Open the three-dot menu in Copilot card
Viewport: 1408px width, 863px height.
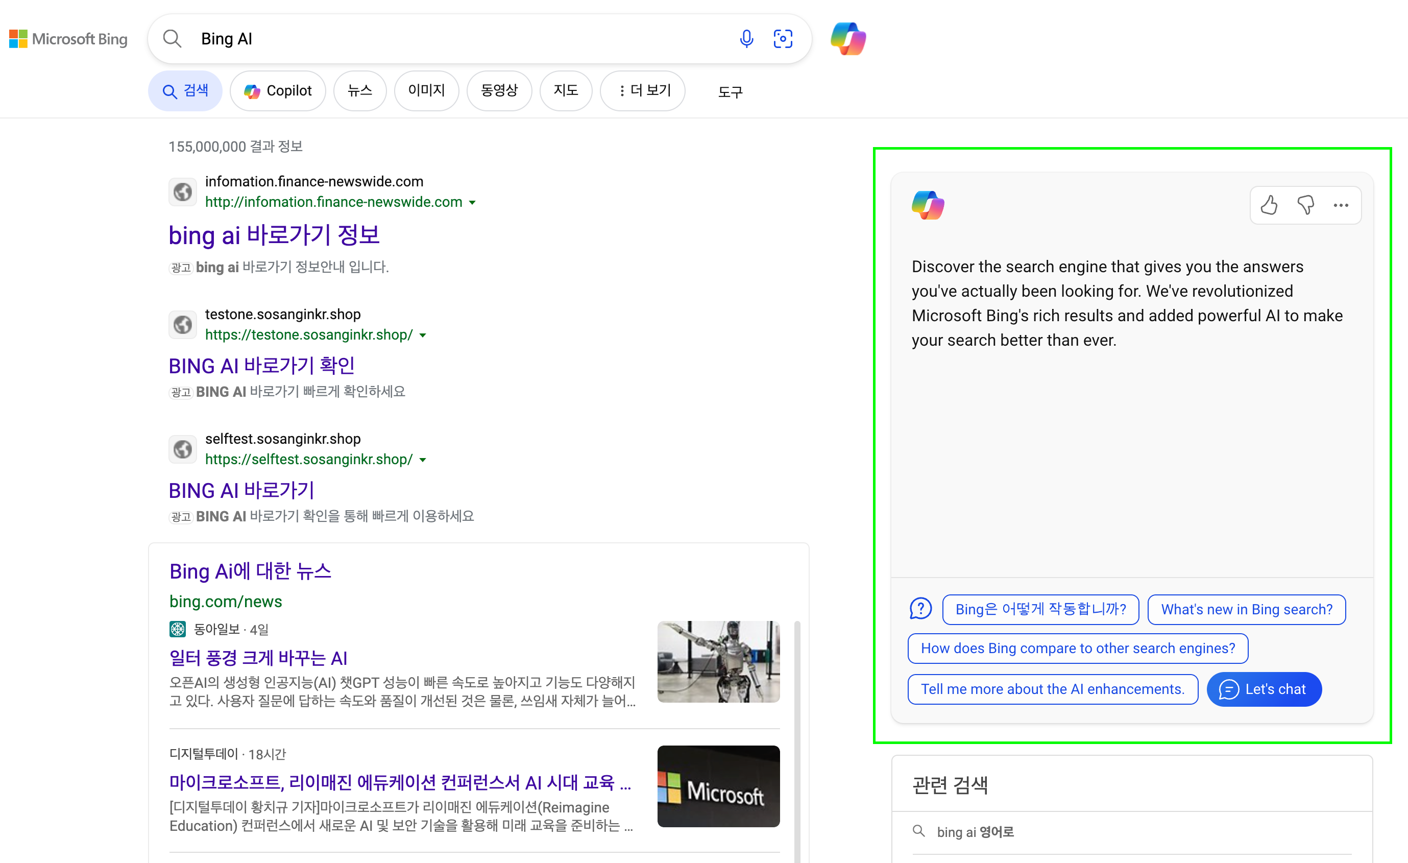1341,205
